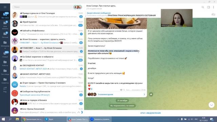Open File Explorer from the taskbar
This screenshot has height=122, width=217.
pos(17,119)
